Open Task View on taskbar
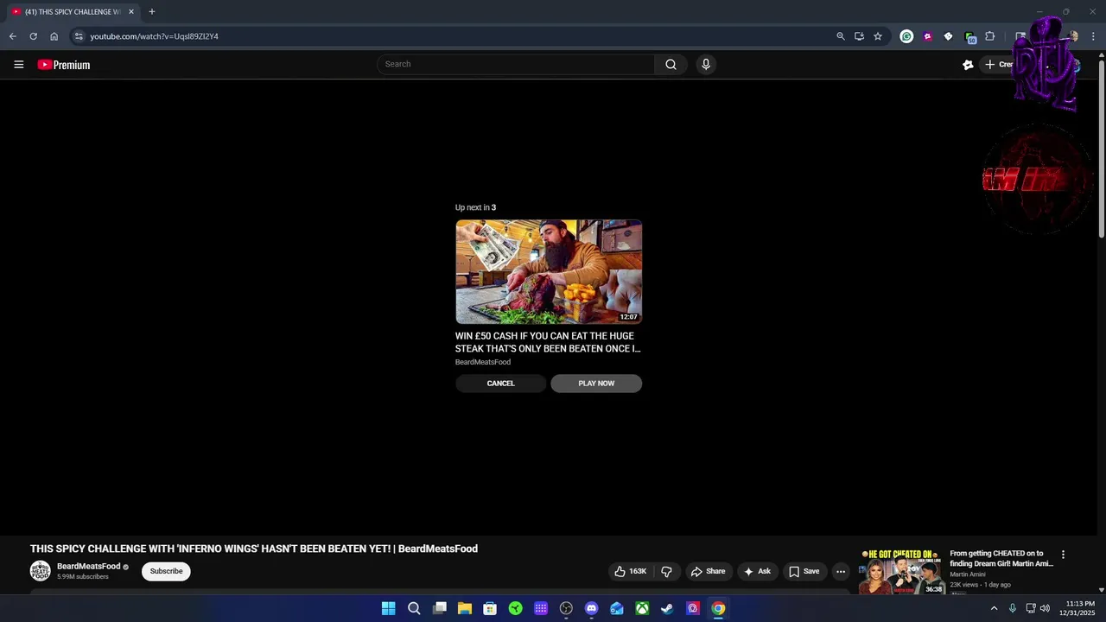 [x=439, y=608]
